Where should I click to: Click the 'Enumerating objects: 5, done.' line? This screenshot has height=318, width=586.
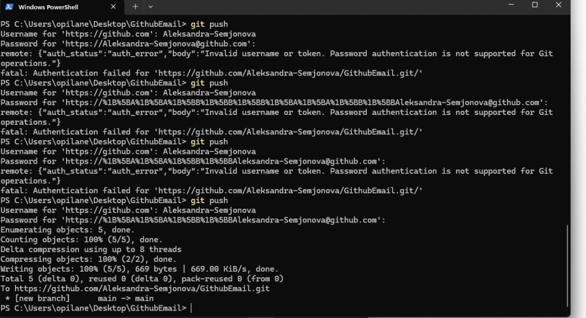tap(68, 230)
